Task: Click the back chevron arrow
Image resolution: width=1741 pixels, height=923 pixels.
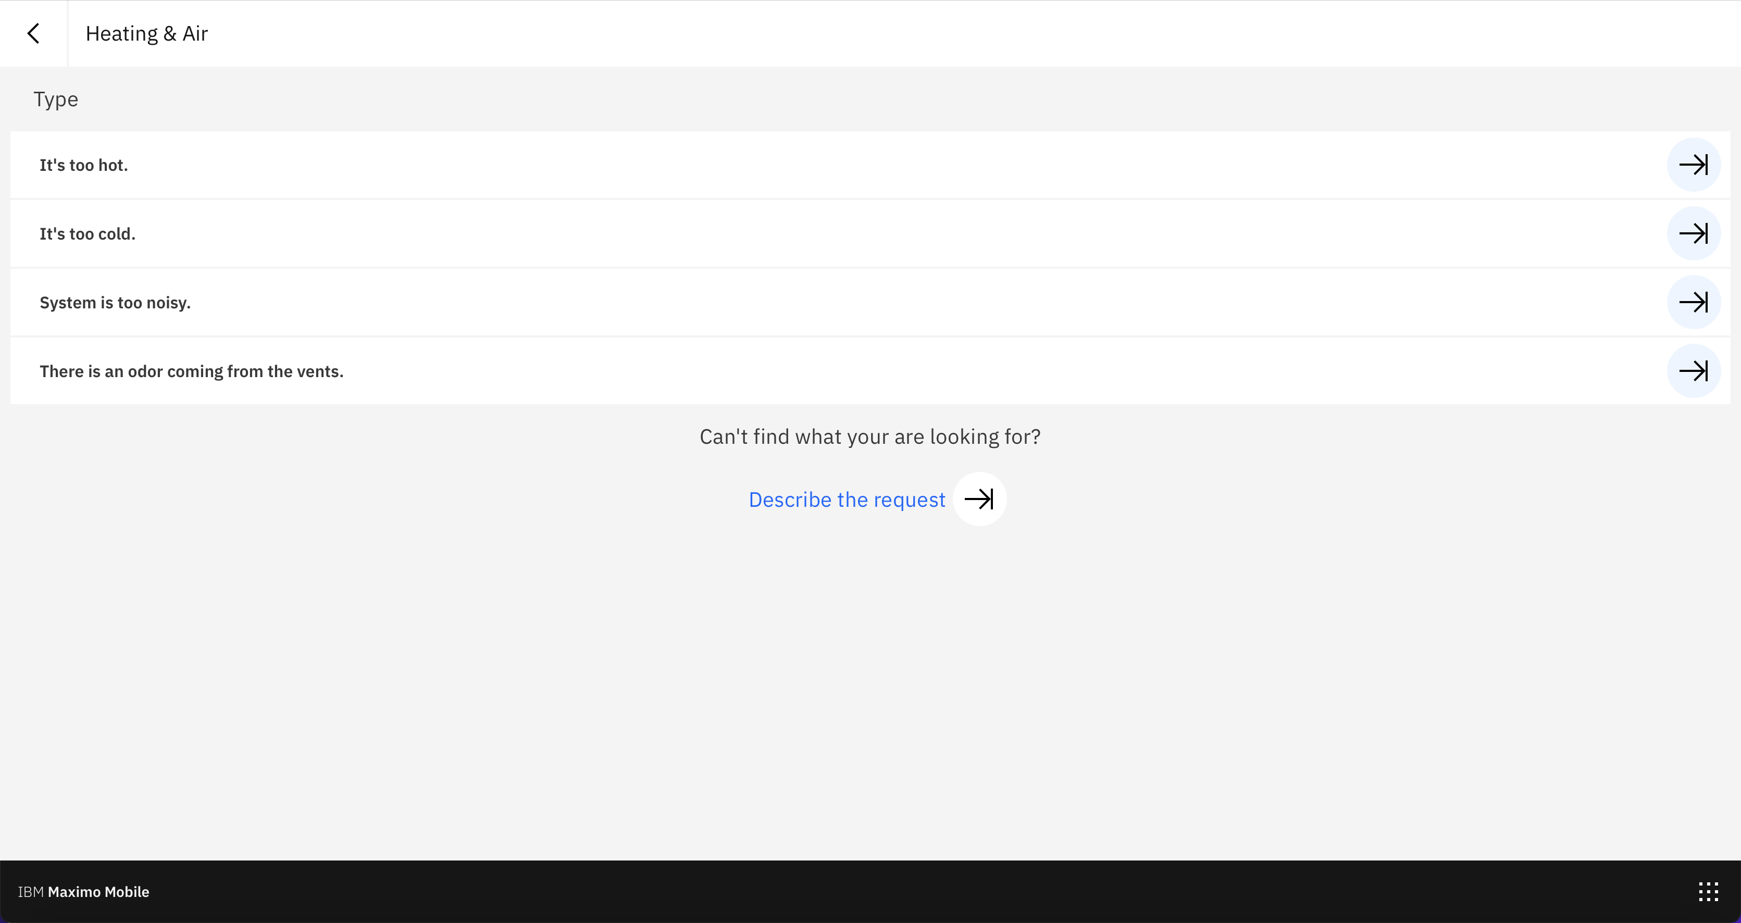Action: [x=33, y=33]
